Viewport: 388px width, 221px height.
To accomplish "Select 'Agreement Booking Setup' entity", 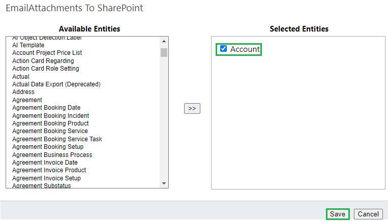I will coord(48,147).
